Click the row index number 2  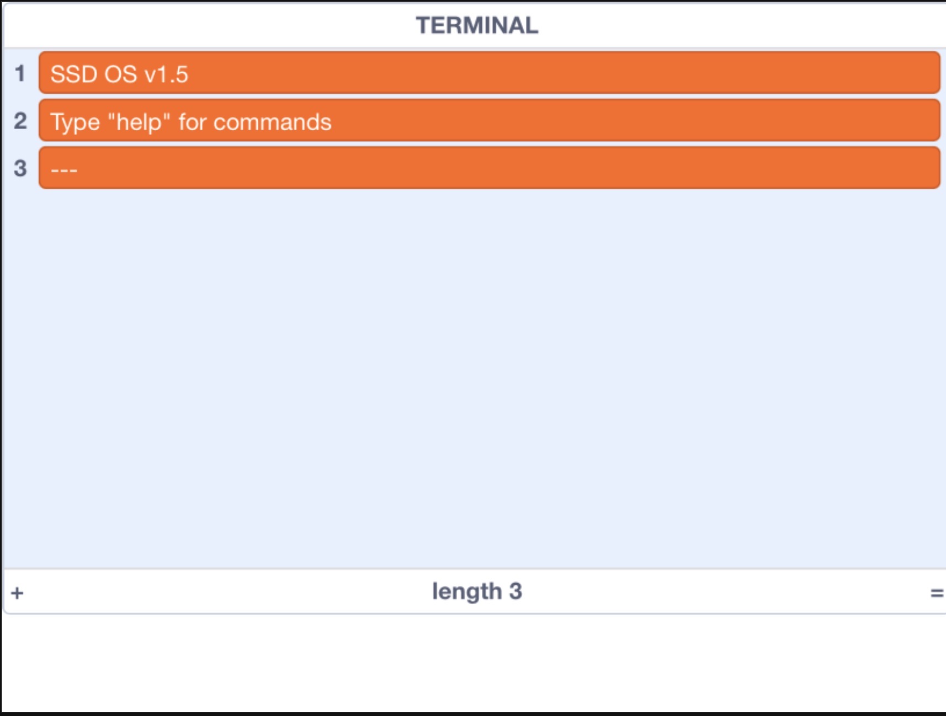click(x=20, y=121)
